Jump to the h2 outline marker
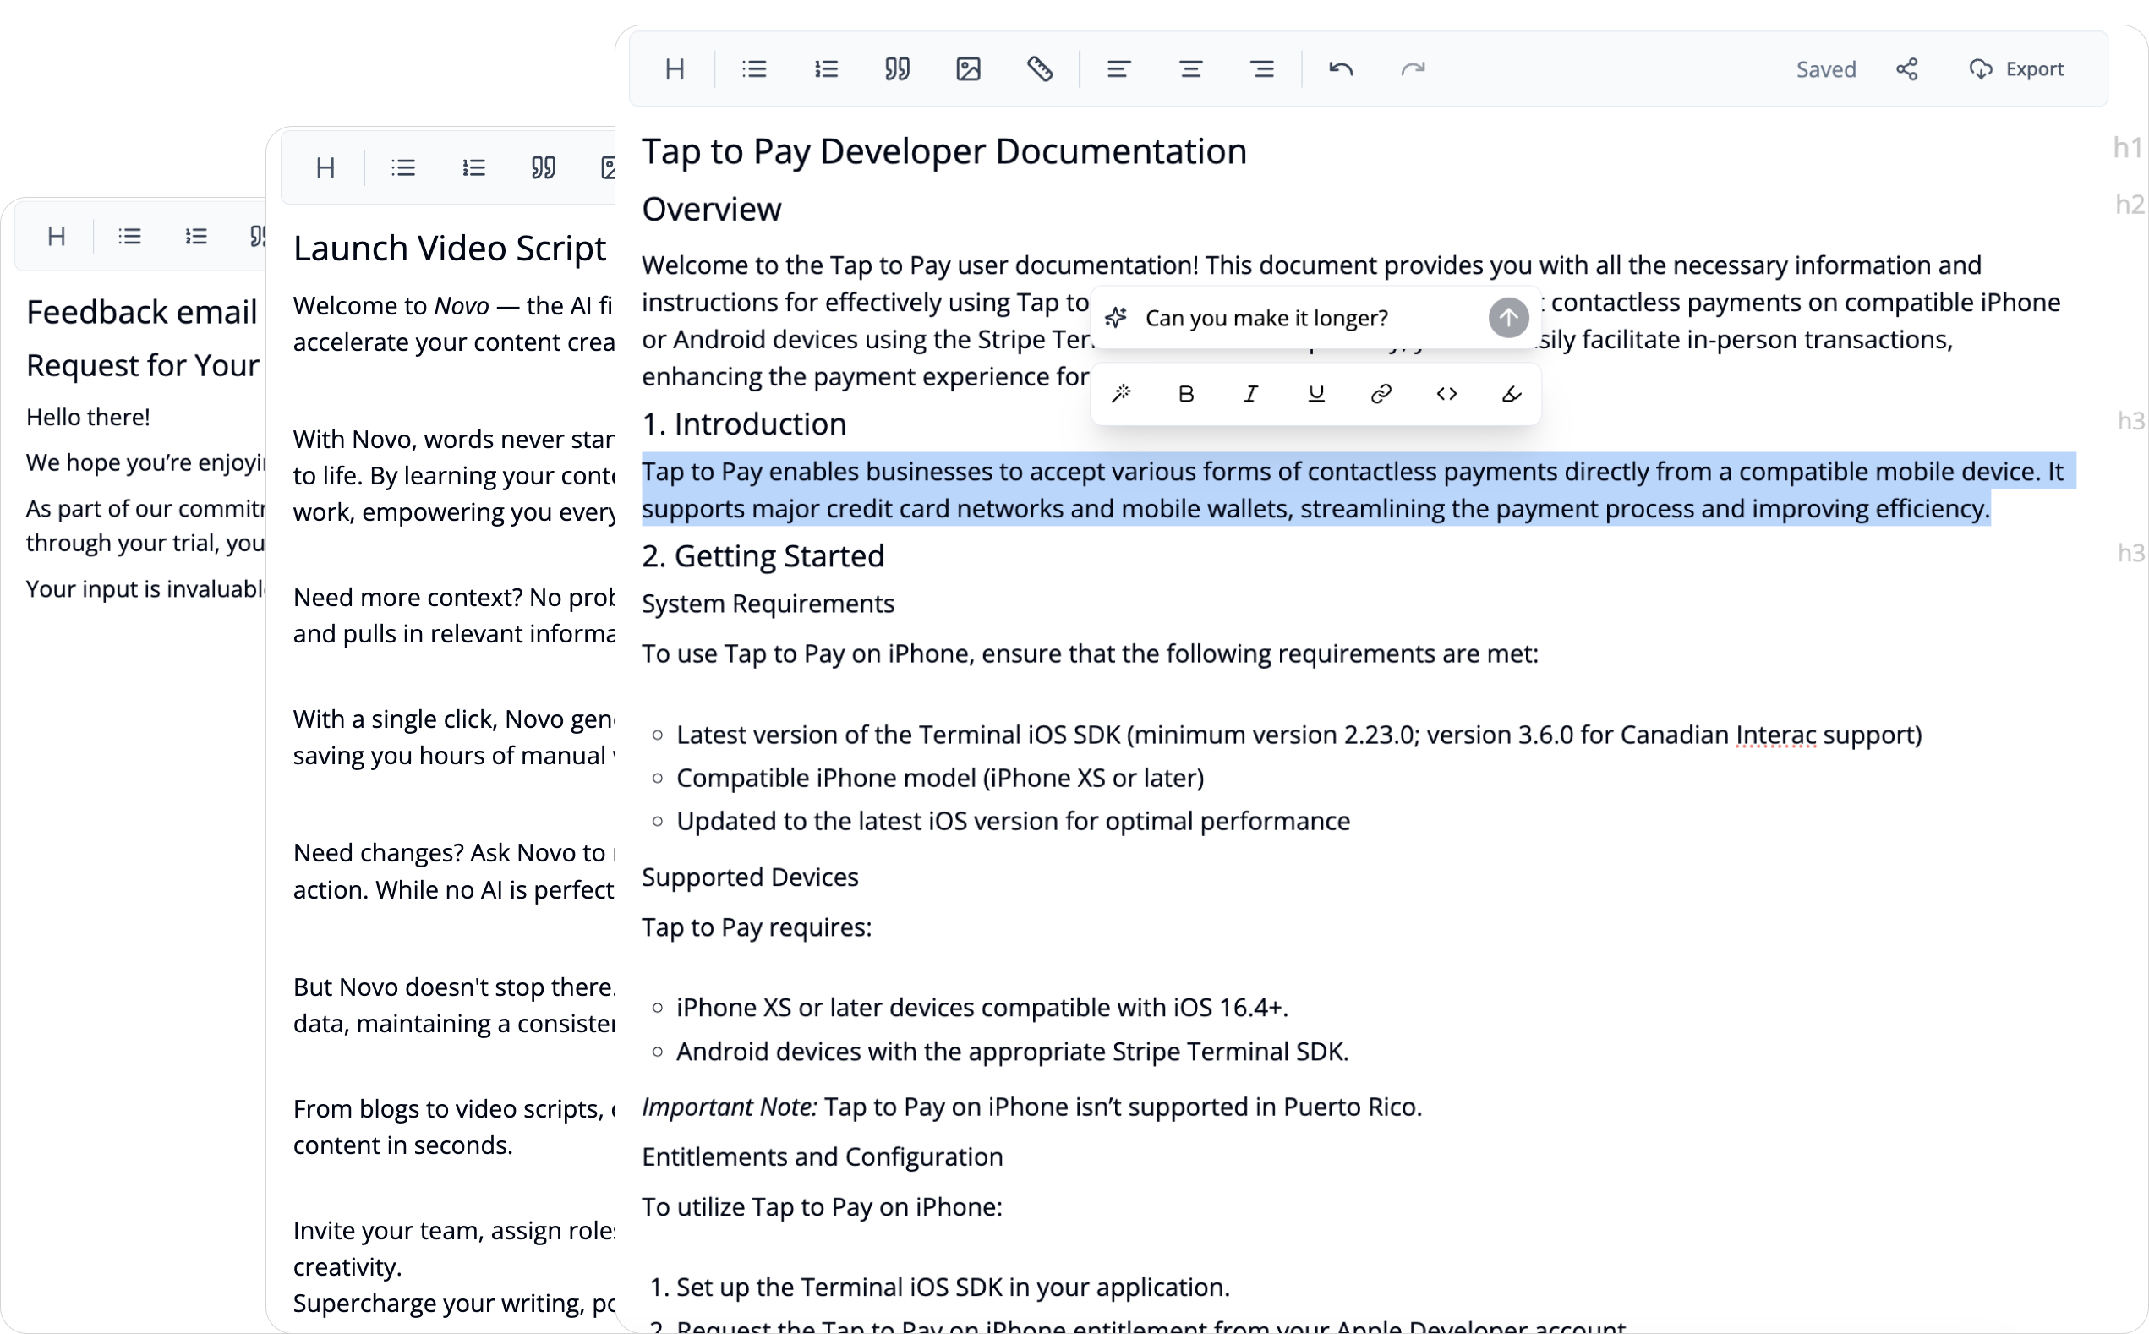This screenshot has width=2149, height=1334. [2130, 205]
